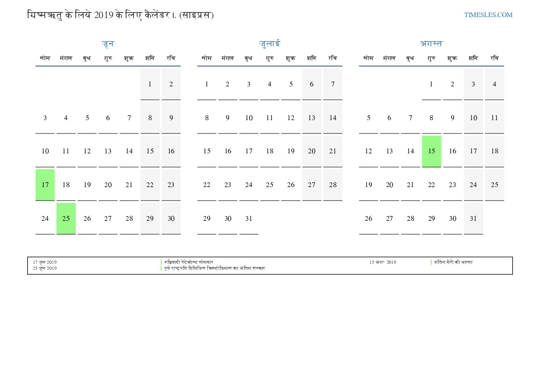Viewport: 540px width, 382px height.
Task: Select the green-highlighted 17 in June
Action: click(x=45, y=185)
